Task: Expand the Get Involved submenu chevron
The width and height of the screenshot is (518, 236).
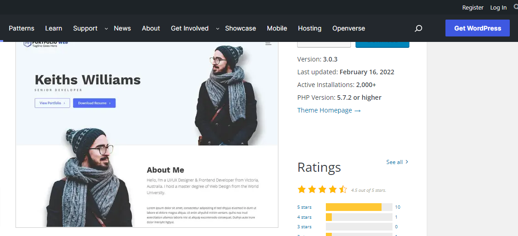Action: point(217,29)
